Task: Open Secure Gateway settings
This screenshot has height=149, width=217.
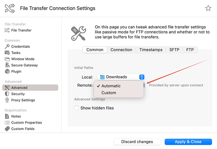Action: click(24, 65)
